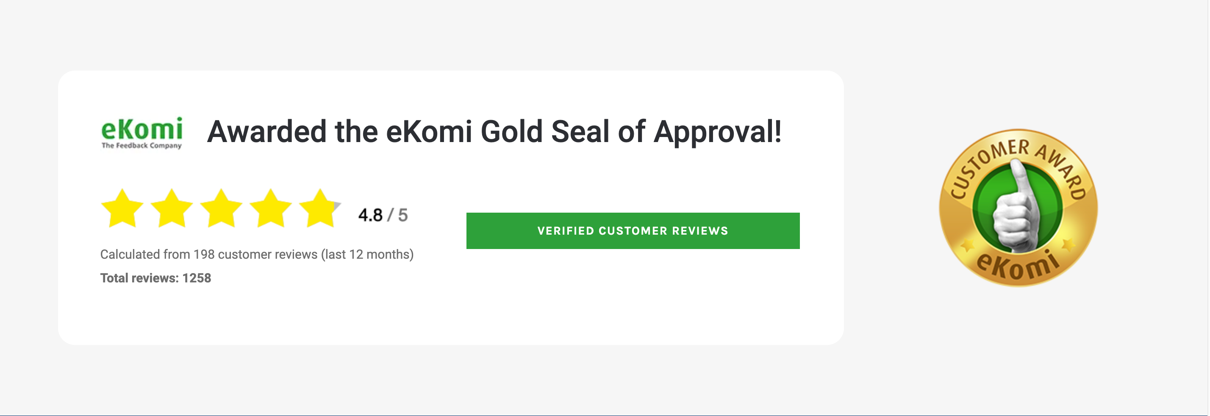Open Verified Customer Reviews

pos(633,230)
